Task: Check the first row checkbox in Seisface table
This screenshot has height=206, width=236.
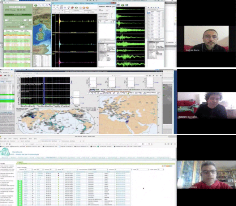Action: coord(20,174)
